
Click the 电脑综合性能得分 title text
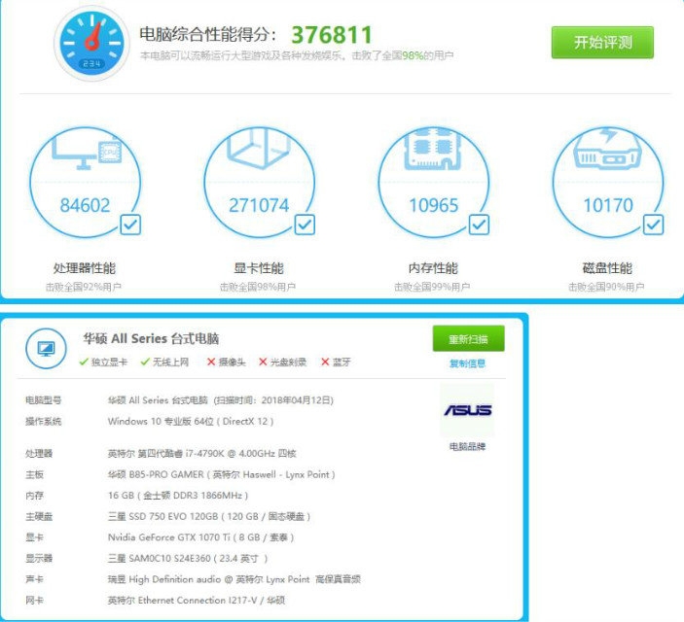pos(207,34)
